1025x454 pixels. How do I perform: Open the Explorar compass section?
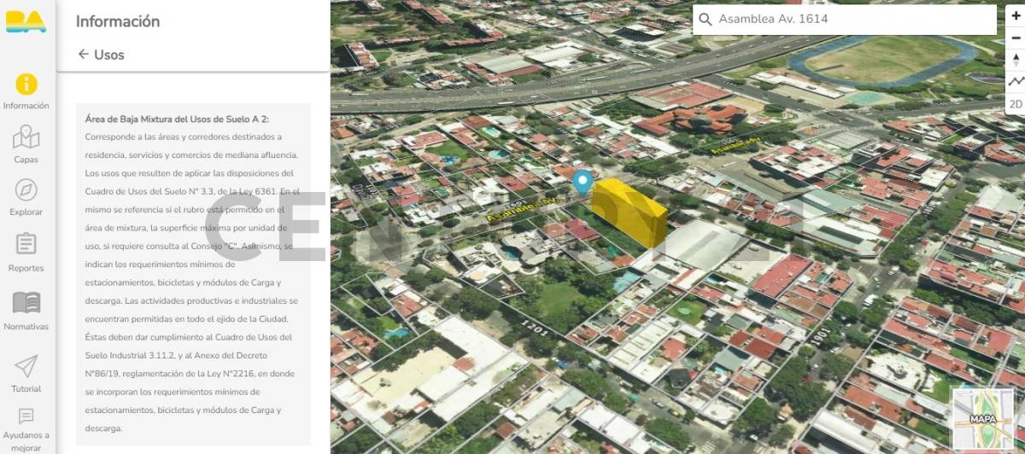click(x=26, y=197)
